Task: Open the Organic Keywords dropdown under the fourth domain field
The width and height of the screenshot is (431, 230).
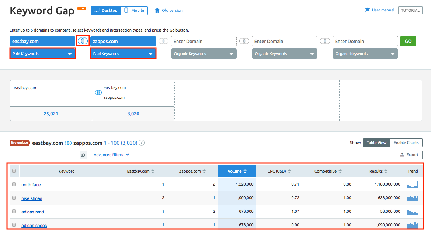Action: [285, 54]
